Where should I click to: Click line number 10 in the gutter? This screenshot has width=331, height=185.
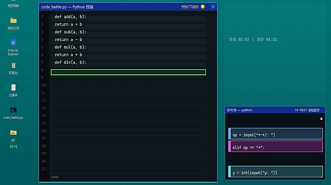click(44, 85)
